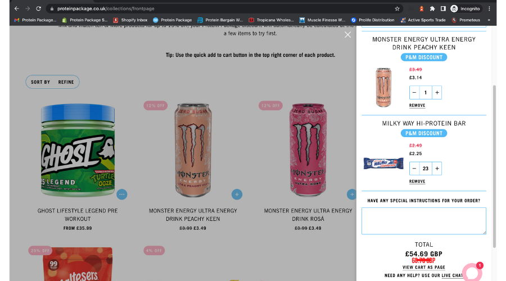Close the cart drawer with the X
Viewport: 506px width, 281px height.
tap(347, 34)
